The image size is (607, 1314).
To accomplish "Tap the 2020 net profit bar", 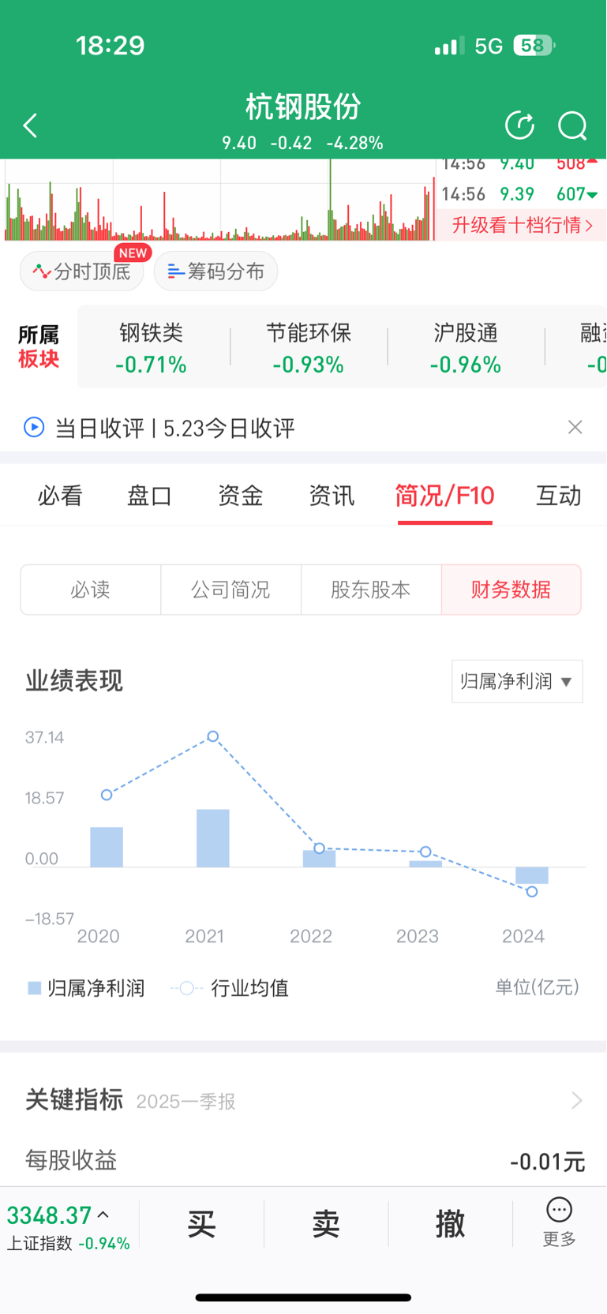I will pyautogui.click(x=107, y=848).
